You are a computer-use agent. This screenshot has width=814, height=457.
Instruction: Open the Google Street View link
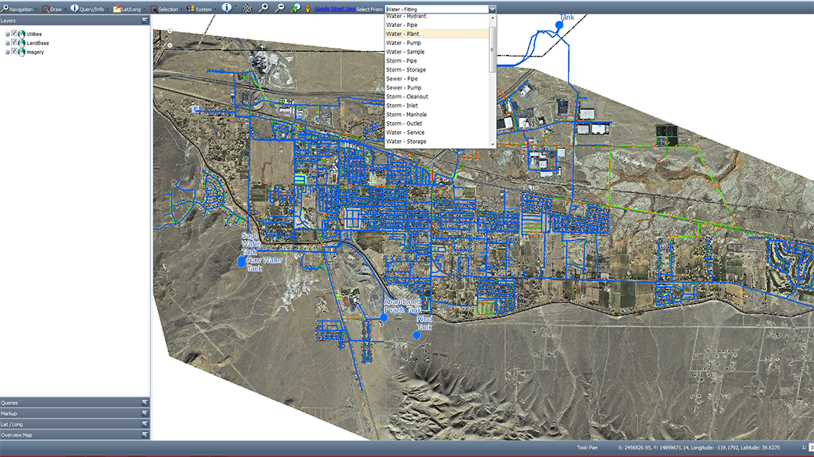click(x=335, y=9)
